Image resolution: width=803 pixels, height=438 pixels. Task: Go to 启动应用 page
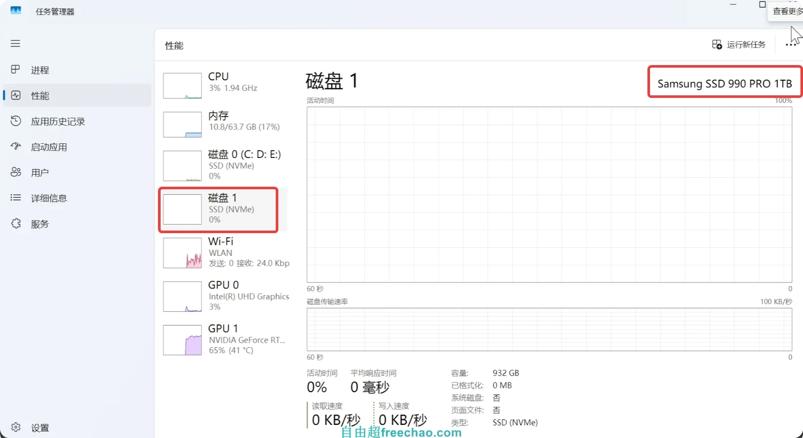click(77, 147)
